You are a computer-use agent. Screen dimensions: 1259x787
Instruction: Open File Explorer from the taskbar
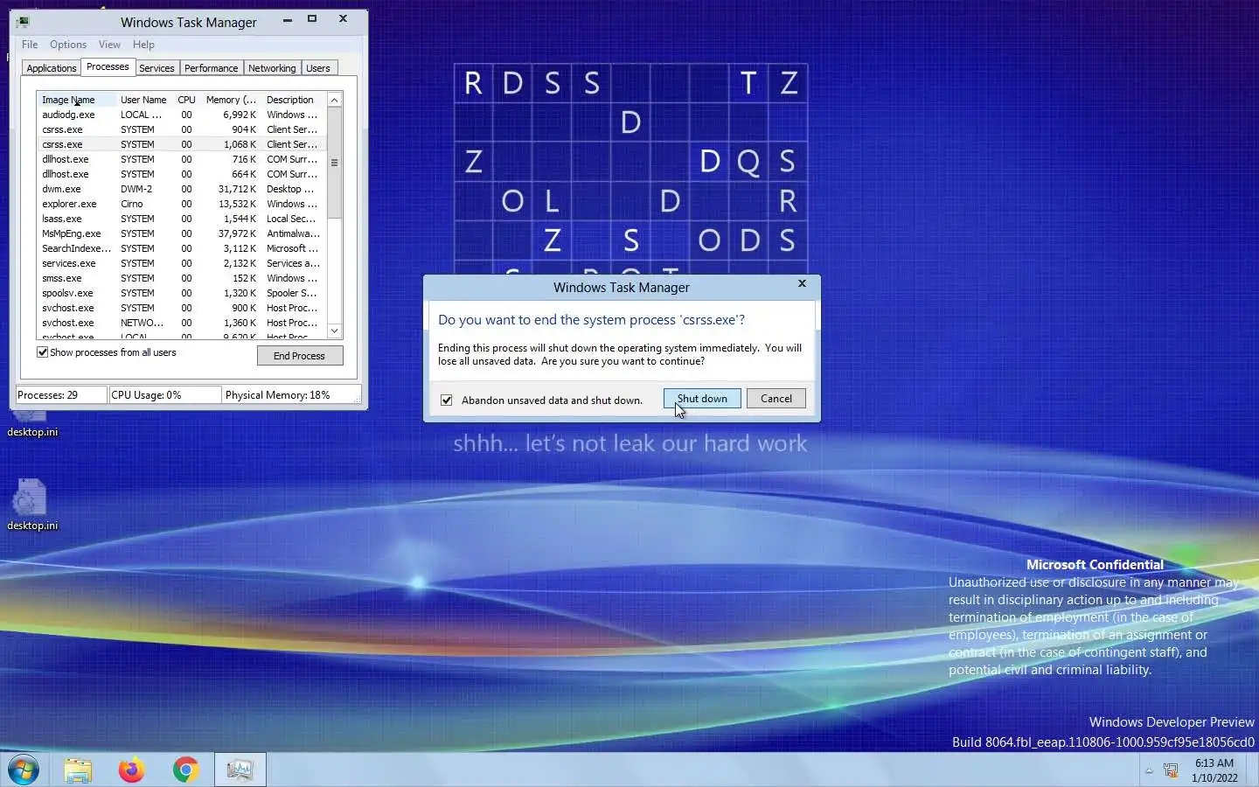click(x=78, y=770)
